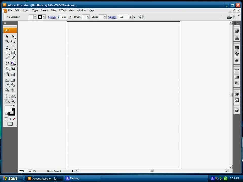Open the Color Guide panel
The width and height of the screenshot is (243, 182).
tap(237, 38)
